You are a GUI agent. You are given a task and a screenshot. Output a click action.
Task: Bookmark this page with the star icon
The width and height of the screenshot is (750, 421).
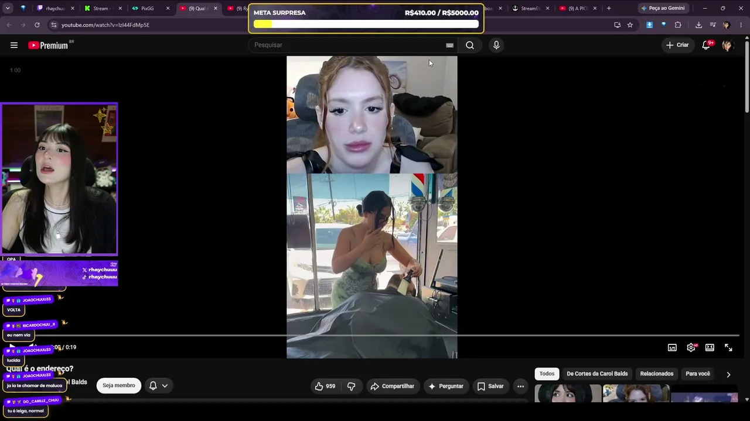pyautogui.click(x=630, y=25)
